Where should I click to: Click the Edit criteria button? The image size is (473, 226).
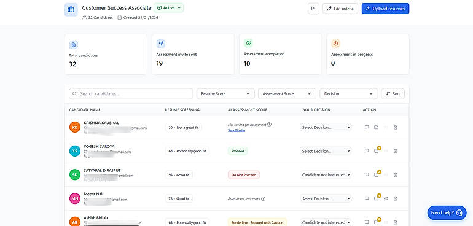(x=340, y=9)
